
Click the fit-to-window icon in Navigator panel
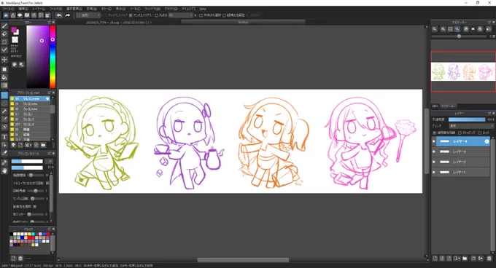tap(450, 29)
